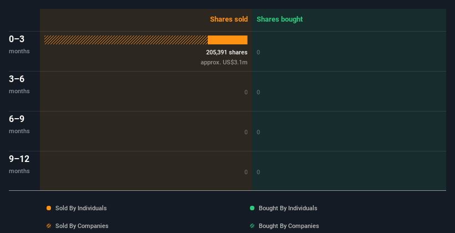This screenshot has height=233, width=455.
Task: Select the Bought By Companies legend label
Action: click(x=289, y=226)
